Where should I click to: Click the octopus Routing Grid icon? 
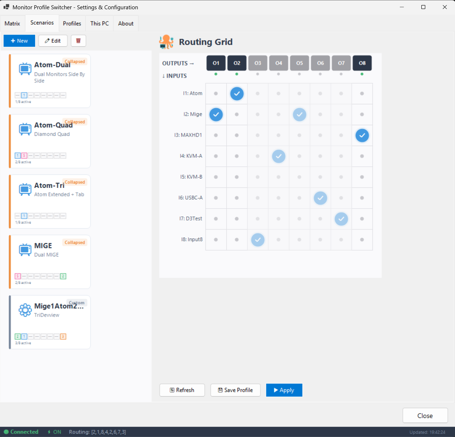point(166,42)
